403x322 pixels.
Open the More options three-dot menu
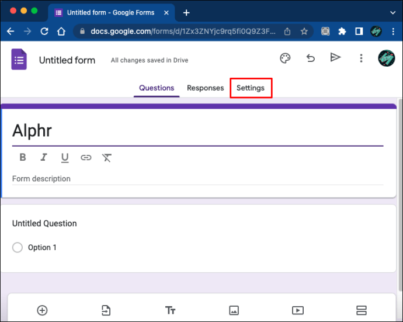tap(362, 58)
